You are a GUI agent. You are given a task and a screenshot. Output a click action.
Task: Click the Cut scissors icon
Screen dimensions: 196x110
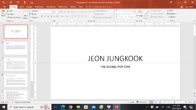(x=8, y=11)
